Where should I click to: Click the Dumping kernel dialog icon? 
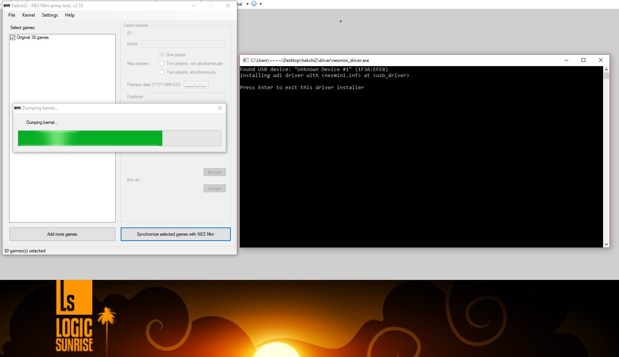17,108
